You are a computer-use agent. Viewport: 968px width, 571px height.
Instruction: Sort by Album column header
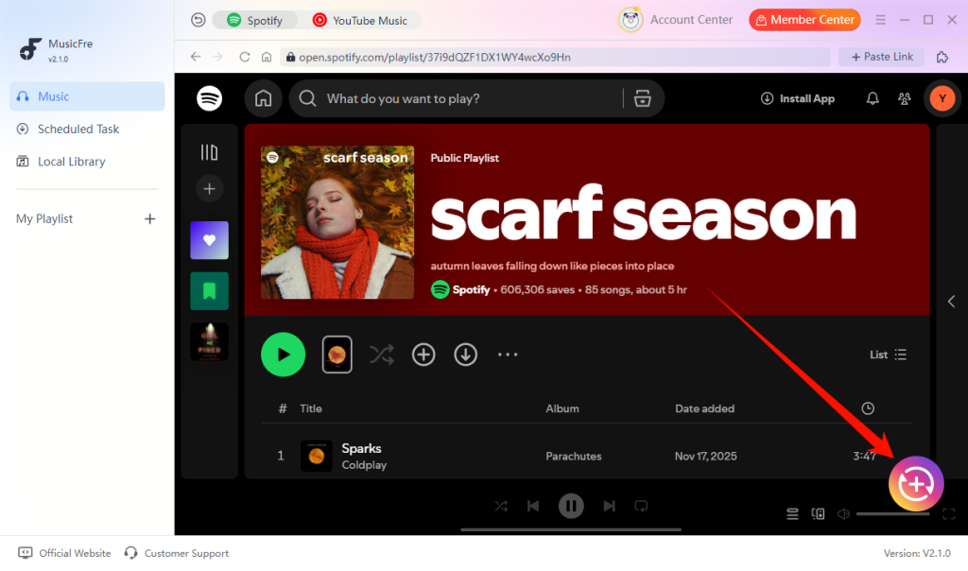[x=562, y=408]
